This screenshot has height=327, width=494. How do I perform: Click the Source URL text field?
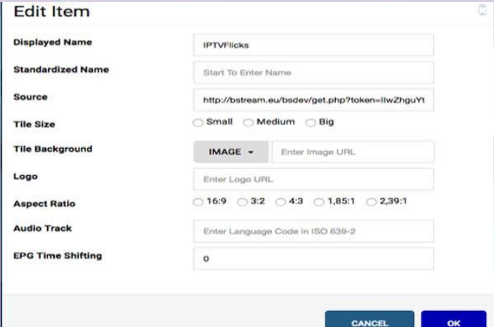pyautogui.click(x=313, y=100)
